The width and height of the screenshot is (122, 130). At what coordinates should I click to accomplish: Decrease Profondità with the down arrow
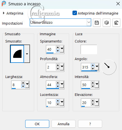click(x=58, y=69)
